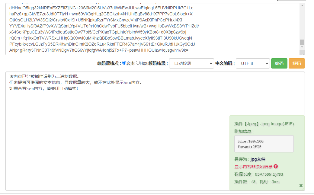The height and width of the screenshot is (195, 314).
Task: Click the jpg文件 save-as link
Action: 258,159
